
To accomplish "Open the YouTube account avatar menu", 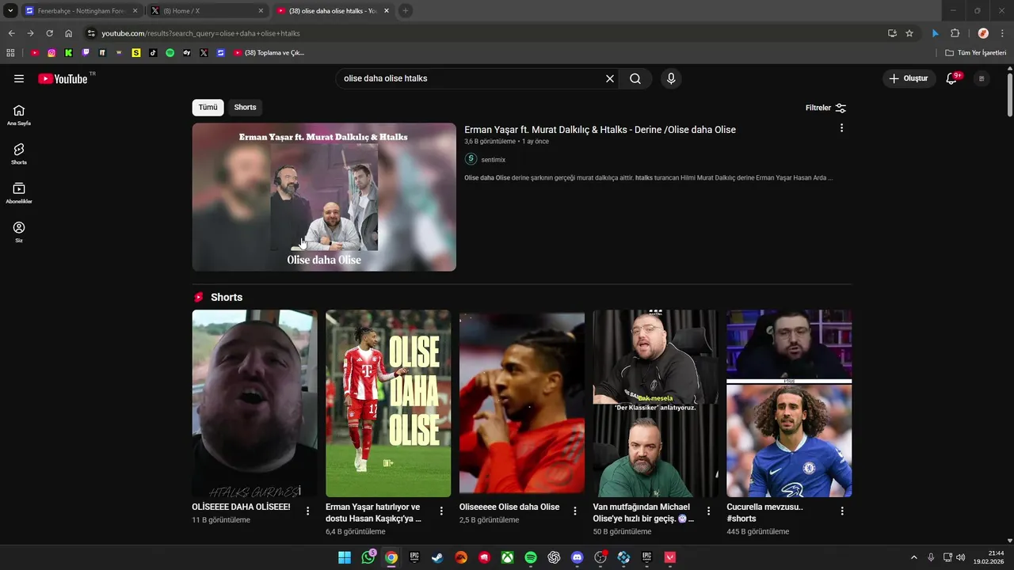I will (982, 78).
